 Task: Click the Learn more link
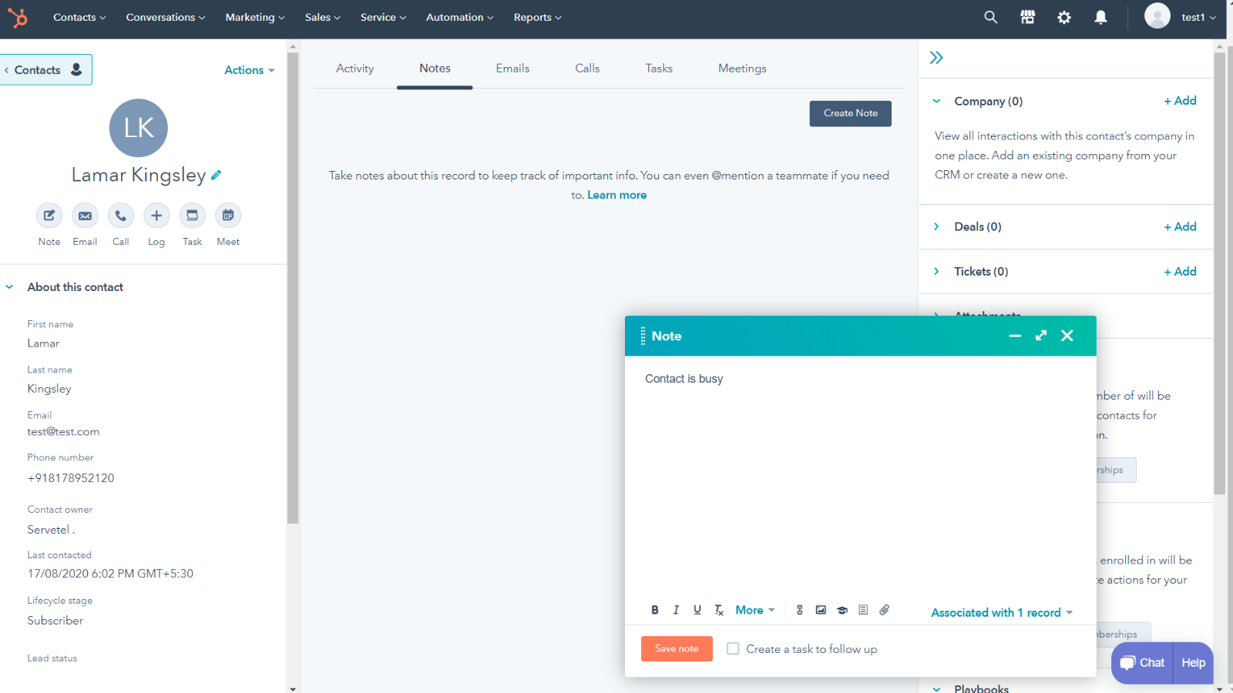pyautogui.click(x=616, y=196)
